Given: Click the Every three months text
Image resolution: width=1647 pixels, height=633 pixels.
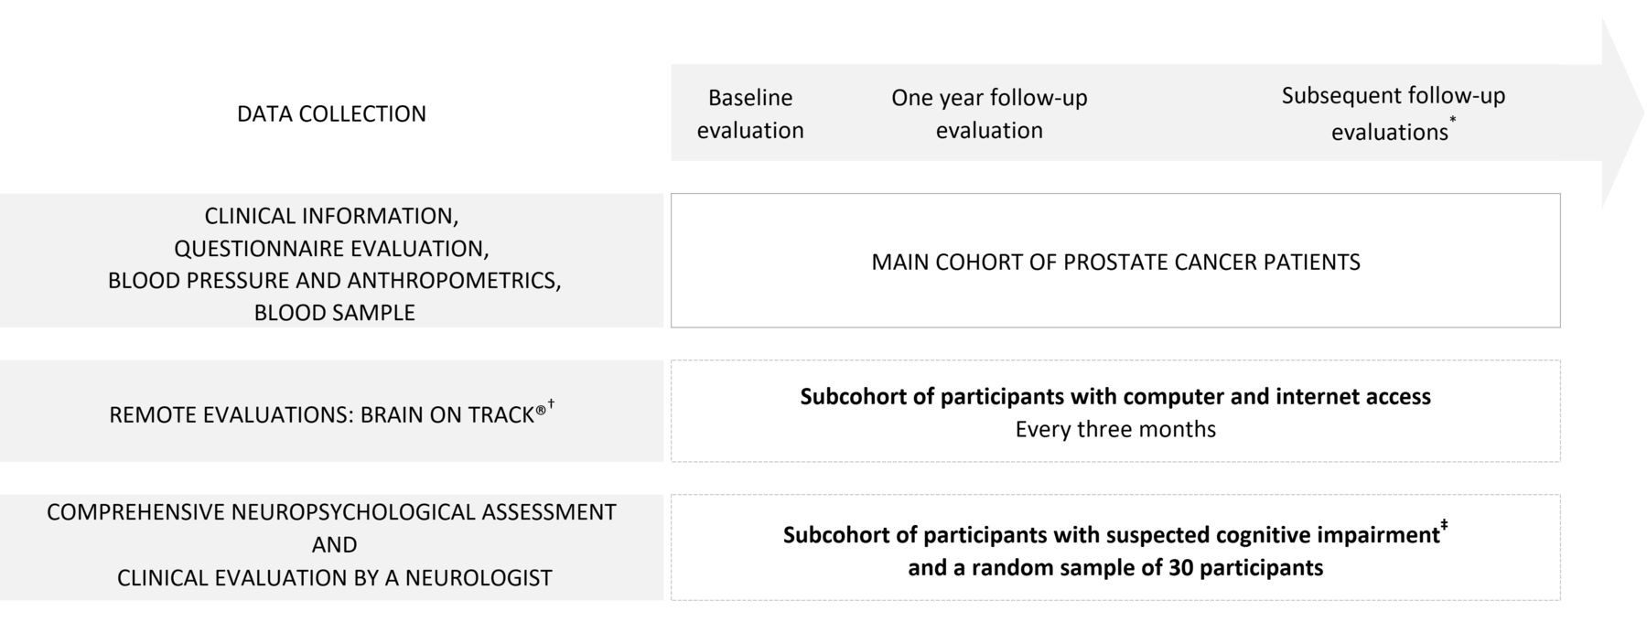Looking at the screenshot, I should click(1115, 429).
